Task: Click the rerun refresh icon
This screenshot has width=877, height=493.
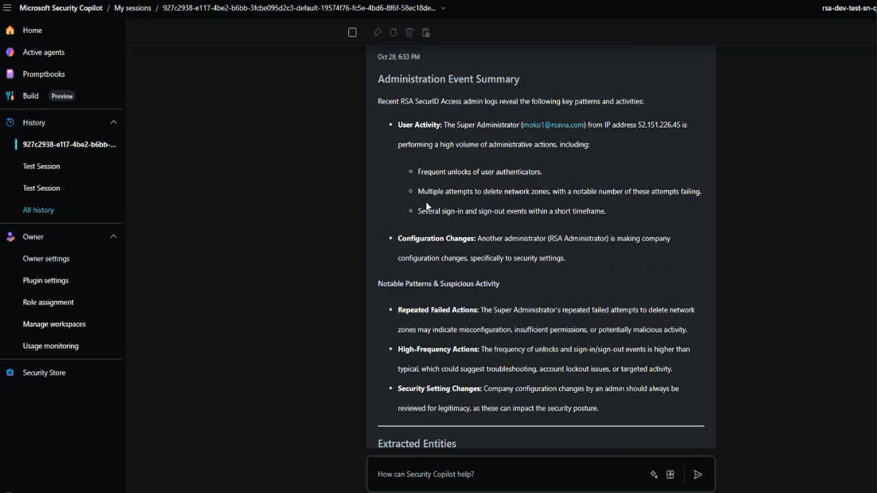Action: [x=393, y=32]
